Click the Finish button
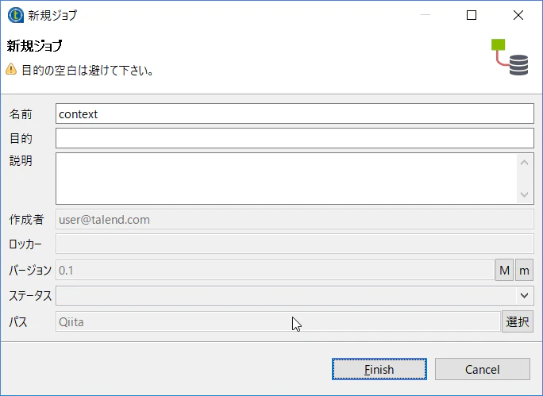543x396 pixels. click(379, 369)
